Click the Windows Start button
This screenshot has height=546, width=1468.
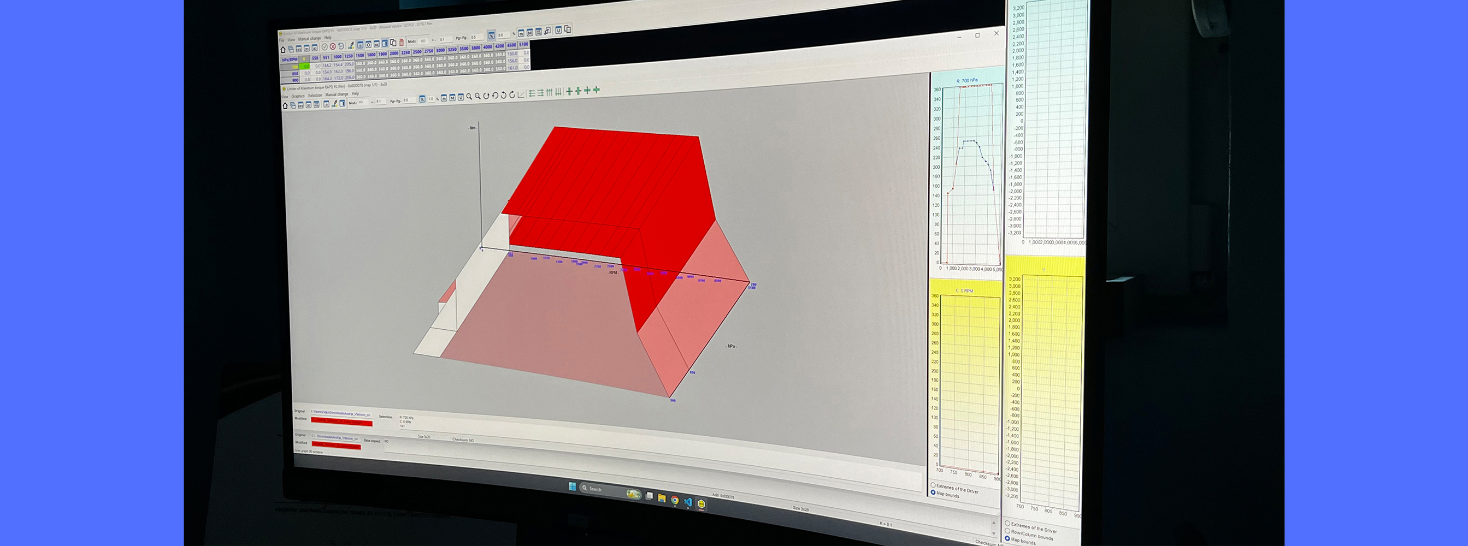point(571,487)
